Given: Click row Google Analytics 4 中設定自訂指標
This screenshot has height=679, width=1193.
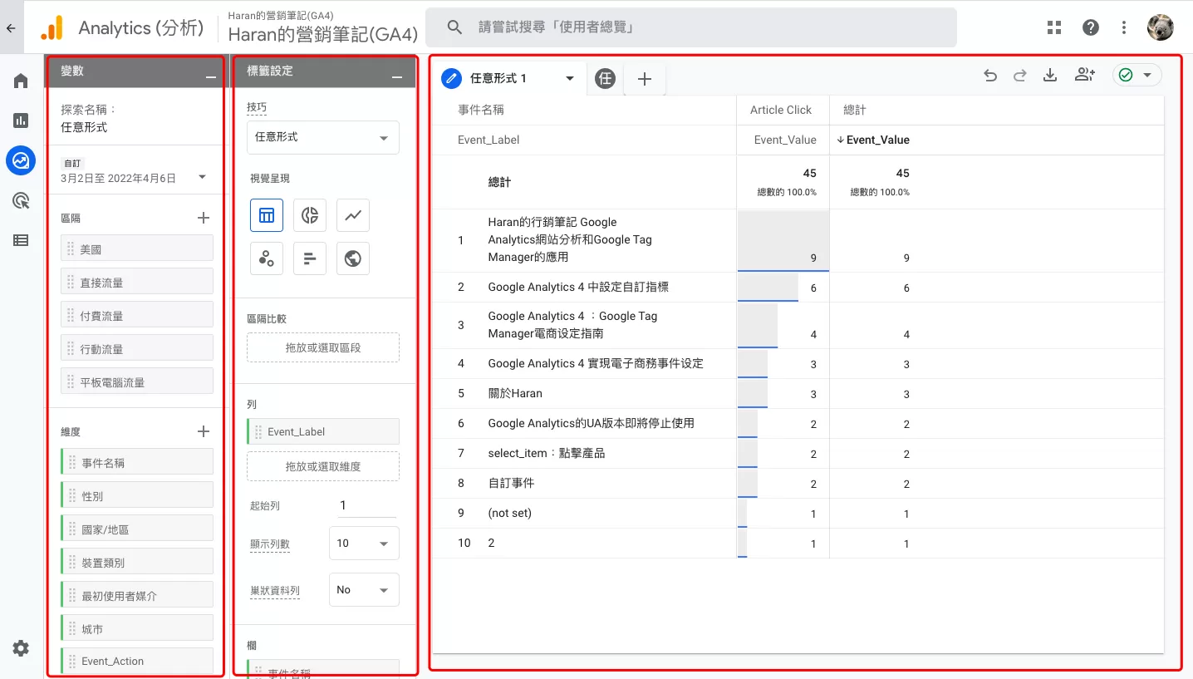Looking at the screenshot, I should [x=798, y=288].
